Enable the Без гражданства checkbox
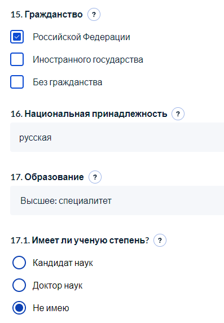 point(17,82)
